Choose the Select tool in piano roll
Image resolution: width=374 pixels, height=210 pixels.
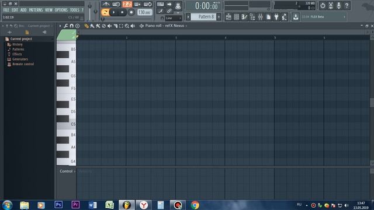click(121, 26)
